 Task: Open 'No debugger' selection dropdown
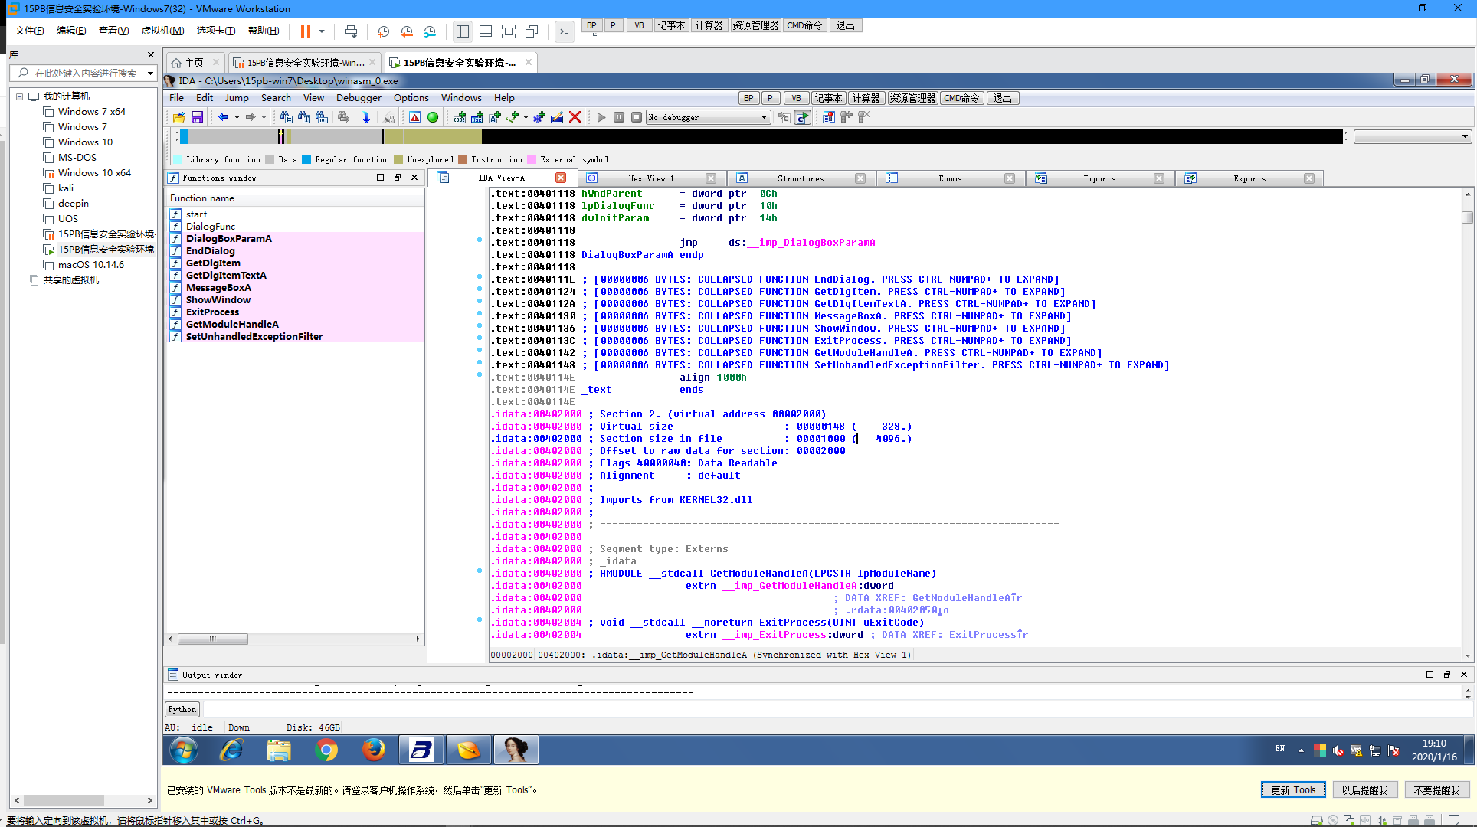click(x=764, y=117)
